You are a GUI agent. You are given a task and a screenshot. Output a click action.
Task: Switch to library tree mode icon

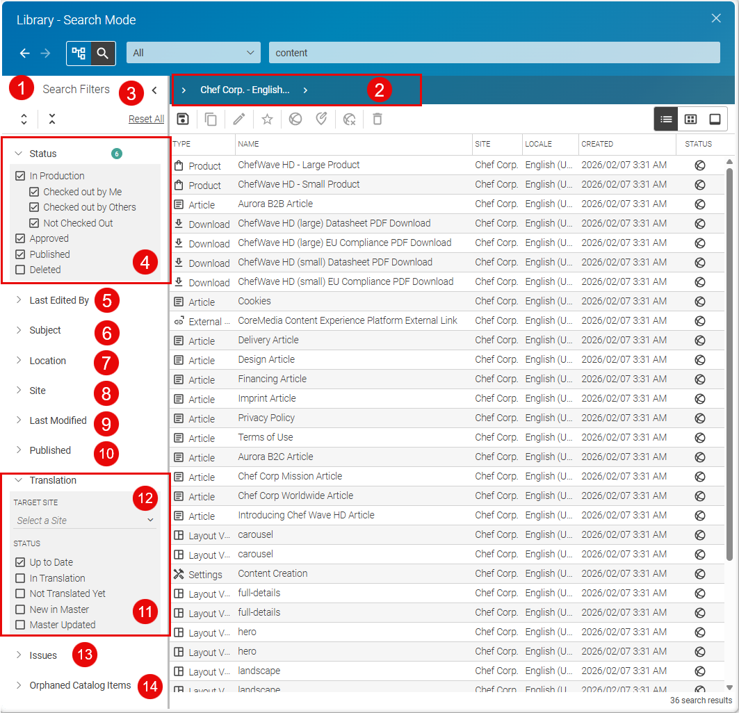click(79, 53)
